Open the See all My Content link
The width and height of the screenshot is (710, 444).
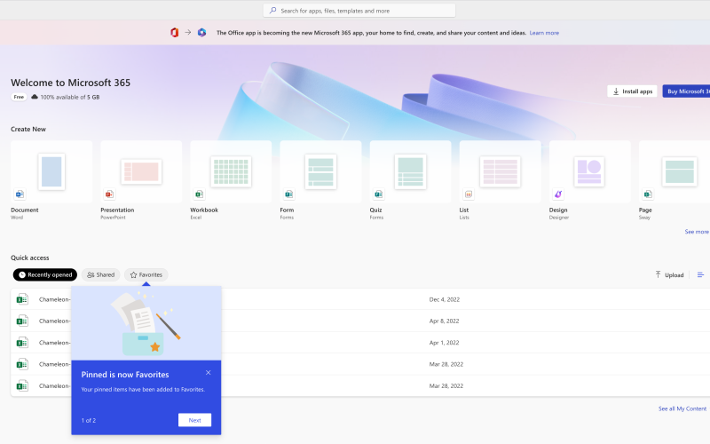point(682,408)
